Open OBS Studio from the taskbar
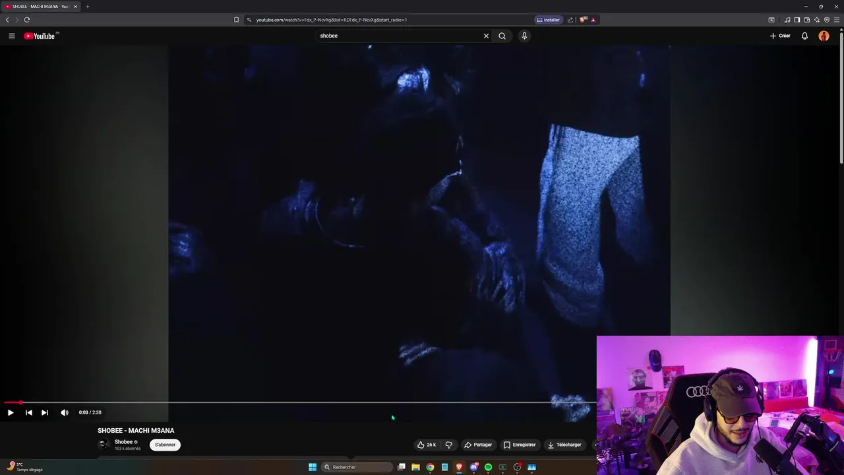 coord(517,467)
